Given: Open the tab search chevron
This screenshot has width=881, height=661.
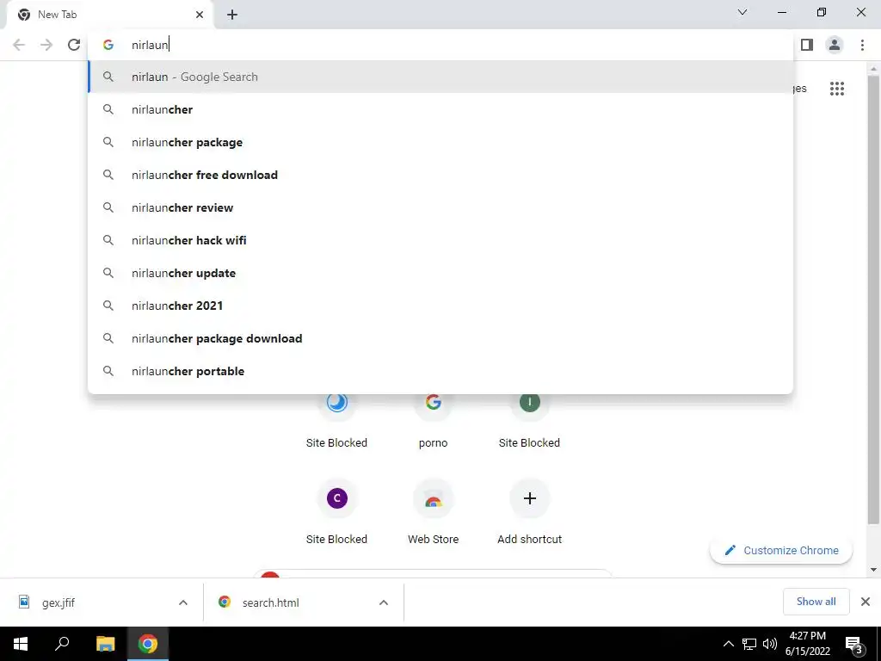Looking at the screenshot, I should tap(742, 12).
